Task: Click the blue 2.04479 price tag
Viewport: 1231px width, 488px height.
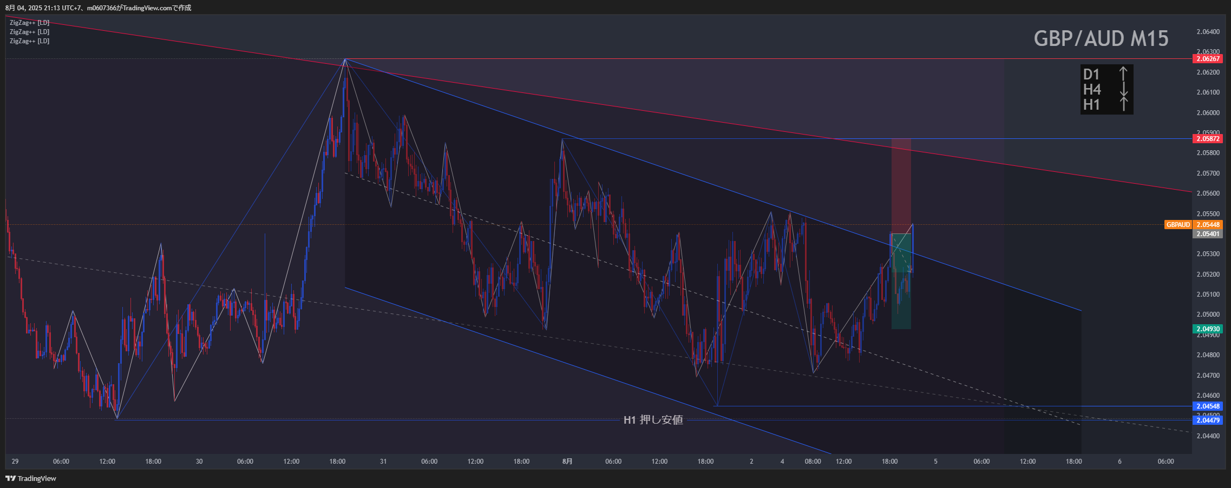Action: point(1208,420)
